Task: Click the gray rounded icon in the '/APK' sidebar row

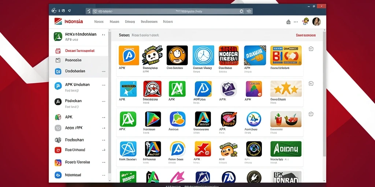Action: click(x=58, y=128)
